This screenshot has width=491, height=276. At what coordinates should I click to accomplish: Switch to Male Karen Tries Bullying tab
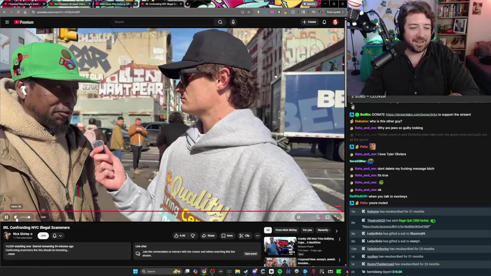(x=115, y=4)
